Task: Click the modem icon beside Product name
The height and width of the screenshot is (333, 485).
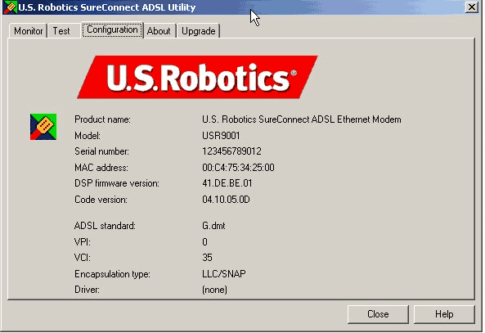Action: [x=43, y=127]
